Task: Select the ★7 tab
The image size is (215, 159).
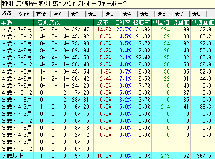Action: click(x=181, y=14)
